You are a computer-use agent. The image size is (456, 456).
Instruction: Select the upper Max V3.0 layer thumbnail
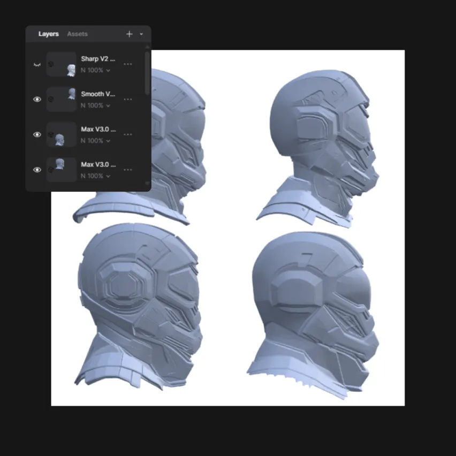[x=62, y=135]
